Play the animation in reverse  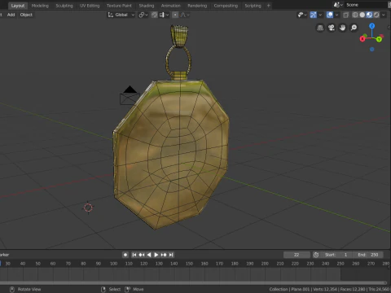pyautogui.click(x=149, y=255)
